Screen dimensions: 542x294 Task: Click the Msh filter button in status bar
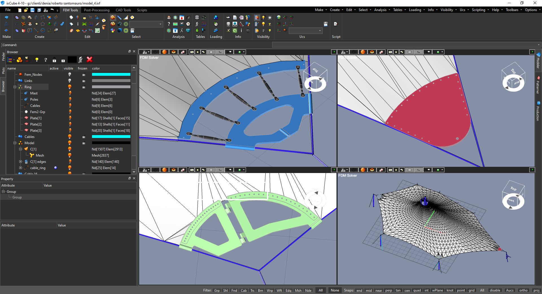tap(298, 290)
